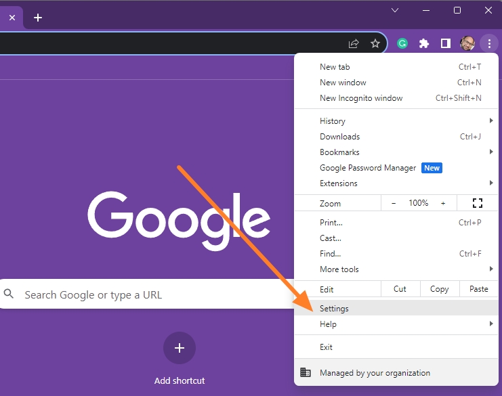Click Managed by your organization
This screenshot has height=396, width=502.
tap(396, 373)
